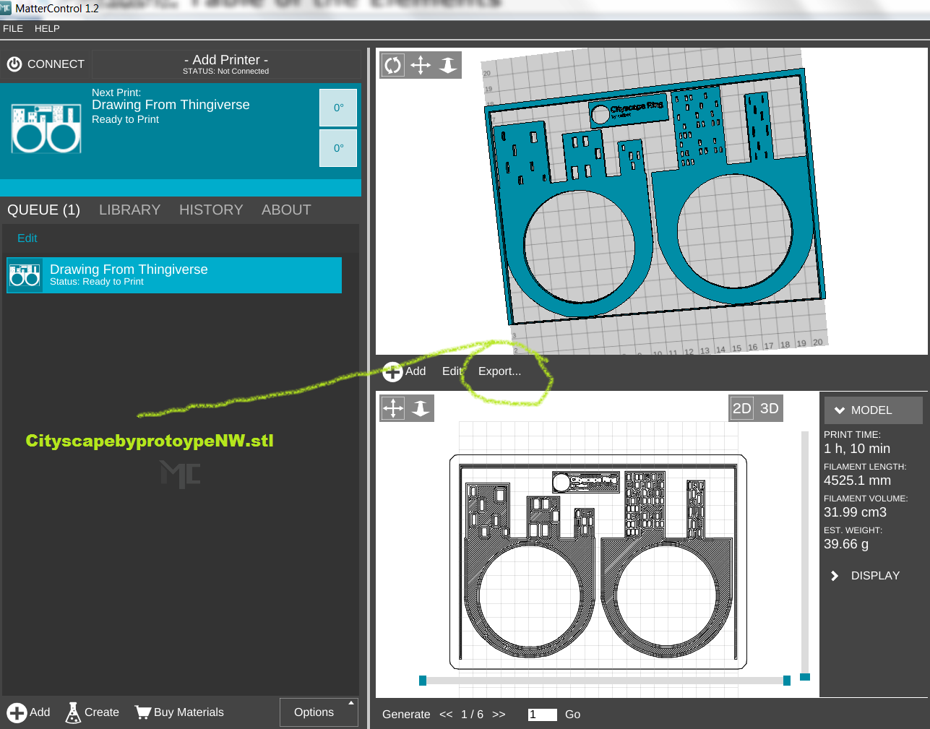This screenshot has width=930, height=729.
Task: Click the layer counter 1 / 6
Action: click(473, 715)
